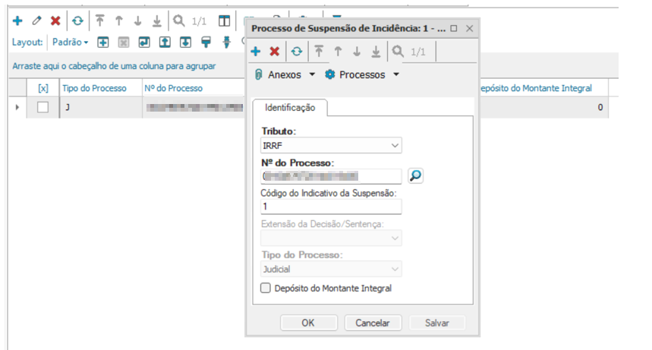Viewport: 652px width, 350px height.
Task: Open the Tributo dropdown showing IRRF
Action: point(331,145)
